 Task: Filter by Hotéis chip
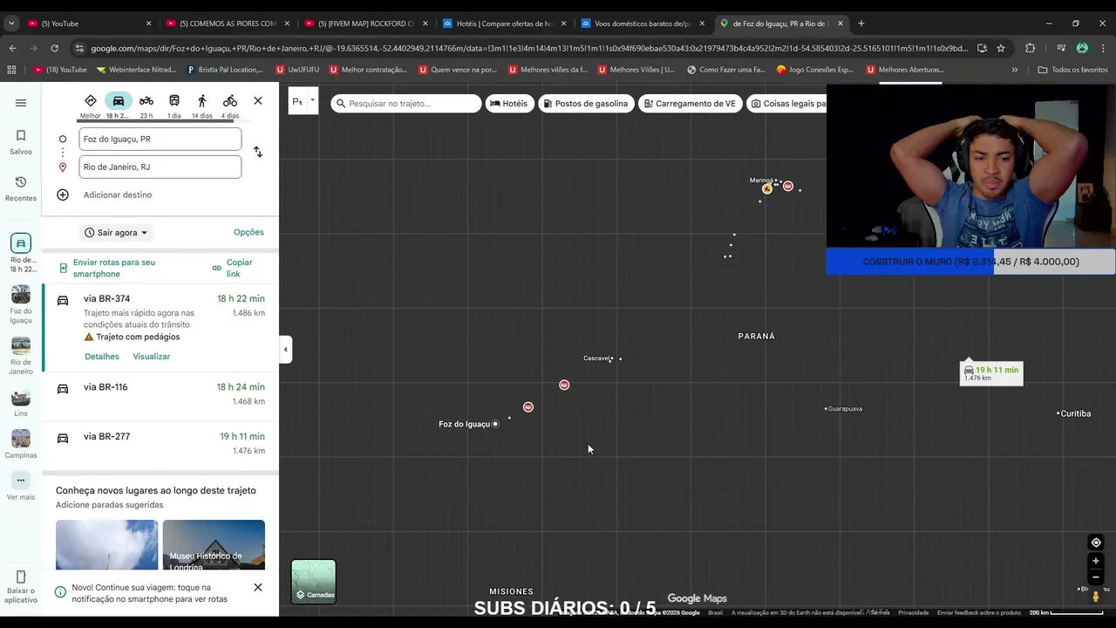[508, 103]
